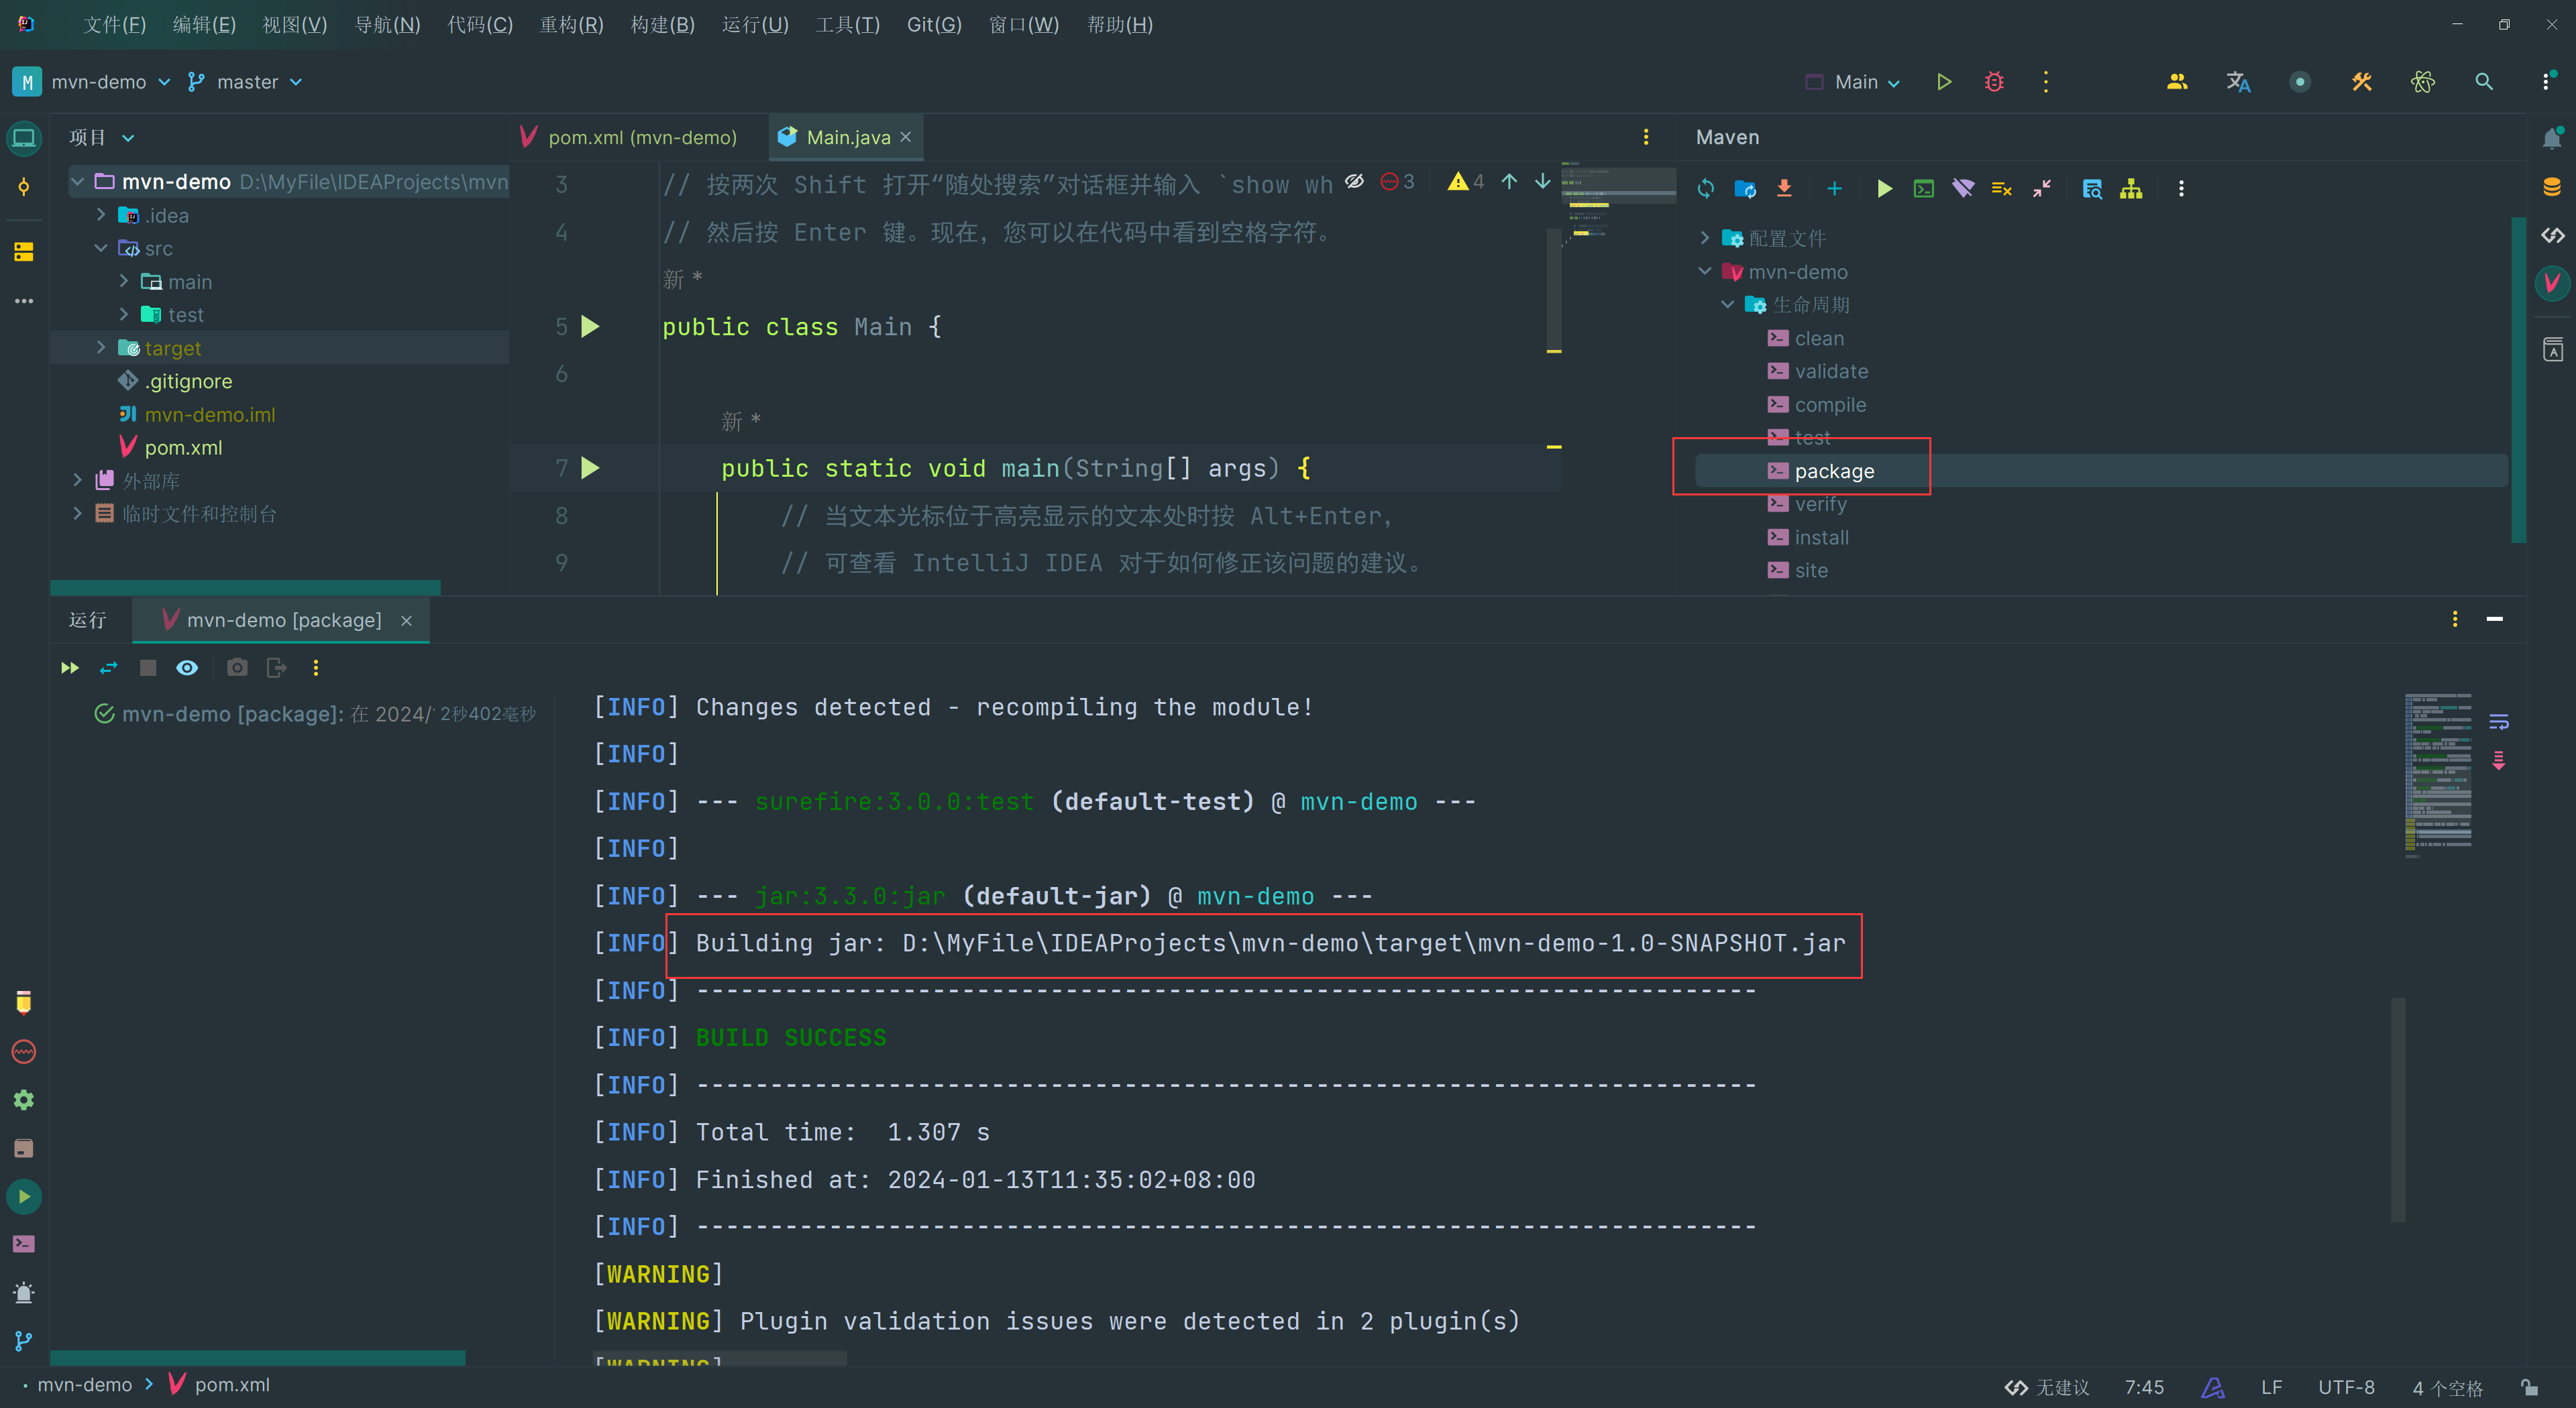2576x1408 pixels.
Task: Select clean lifecycle goal
Action: point(1819,339)
